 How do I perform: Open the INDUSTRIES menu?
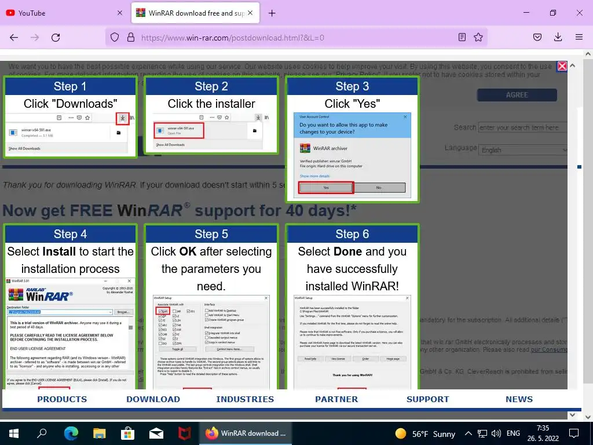(245, 399)
